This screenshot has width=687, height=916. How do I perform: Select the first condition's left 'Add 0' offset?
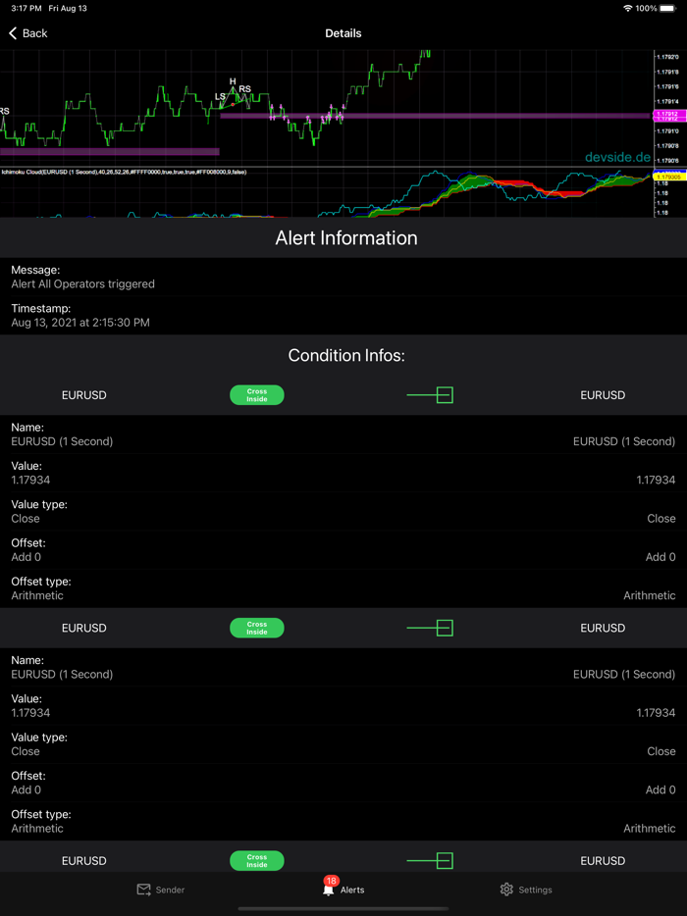pos(26,557)
